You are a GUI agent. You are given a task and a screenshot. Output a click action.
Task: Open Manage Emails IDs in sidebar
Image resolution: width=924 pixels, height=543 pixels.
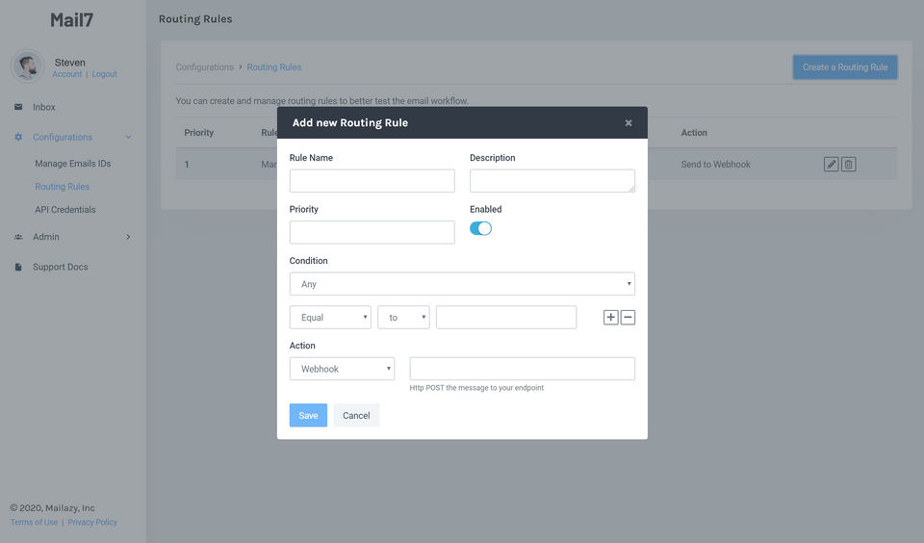point(73,164)
